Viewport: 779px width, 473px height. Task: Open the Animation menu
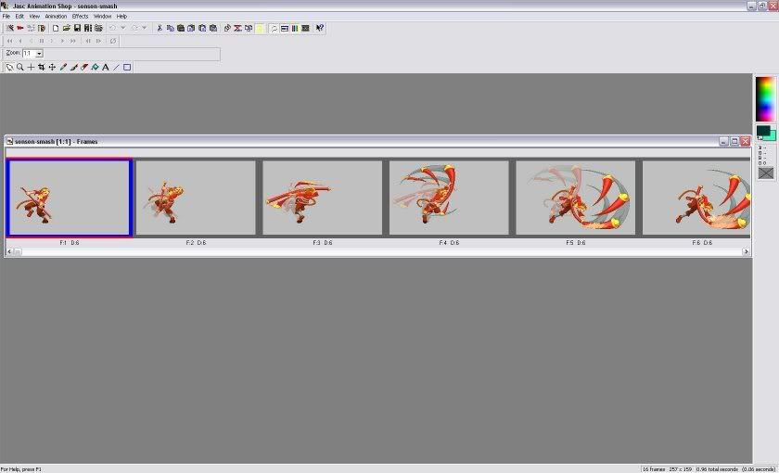click(56, 17)
